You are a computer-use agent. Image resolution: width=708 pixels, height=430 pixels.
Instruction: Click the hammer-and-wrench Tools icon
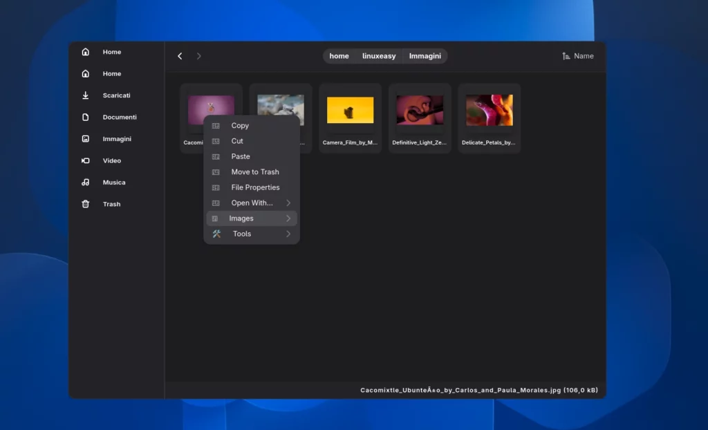click(218, 234)
